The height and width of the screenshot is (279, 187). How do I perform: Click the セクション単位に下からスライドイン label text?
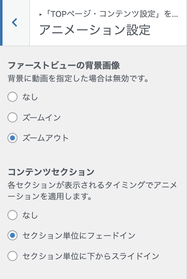[x=91, y=256]
